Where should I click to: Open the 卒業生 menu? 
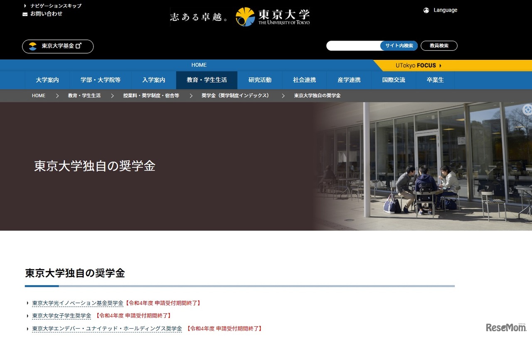coord(435,80)
